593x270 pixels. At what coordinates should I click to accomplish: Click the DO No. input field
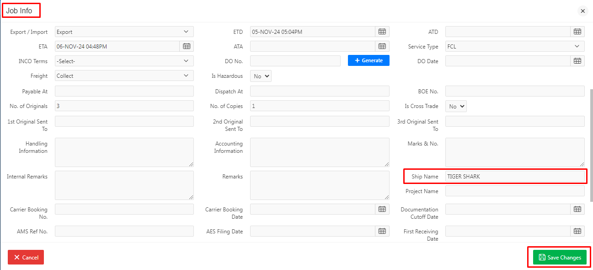tap(295, 61)
